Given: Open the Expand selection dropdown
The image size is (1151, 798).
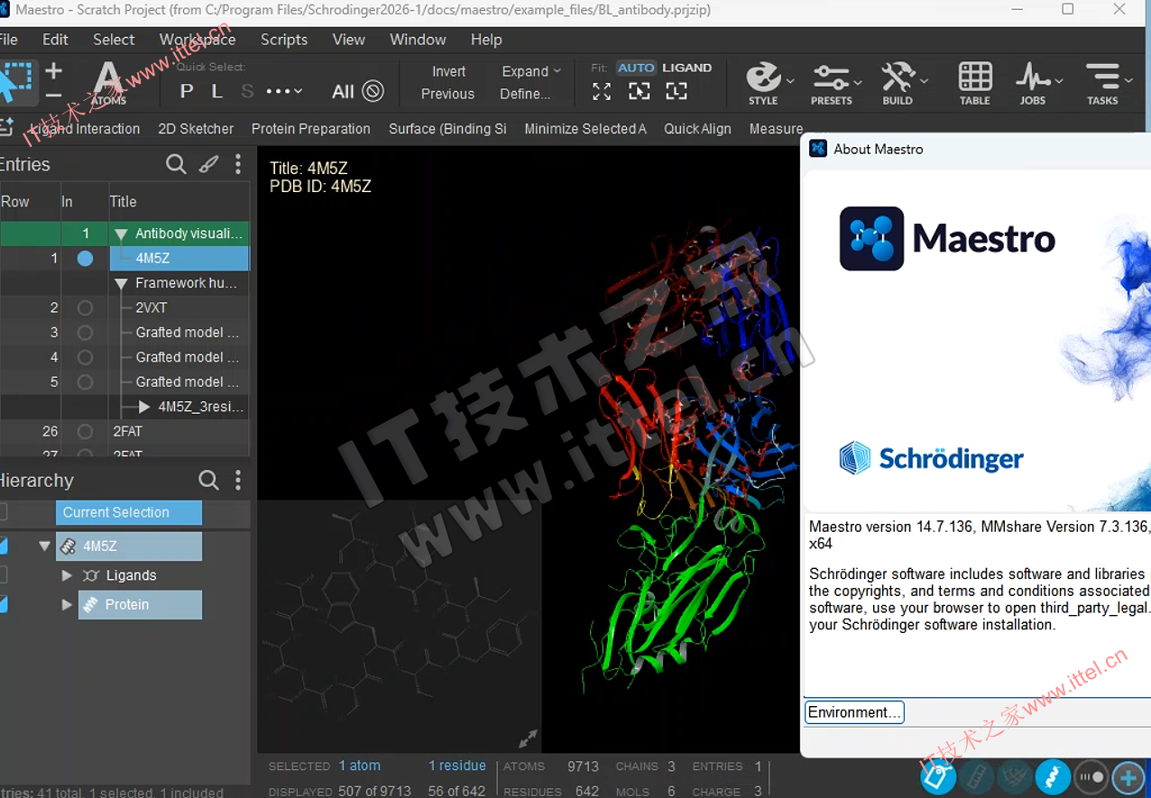Looking at the screenshot, I should pos(531,71).
